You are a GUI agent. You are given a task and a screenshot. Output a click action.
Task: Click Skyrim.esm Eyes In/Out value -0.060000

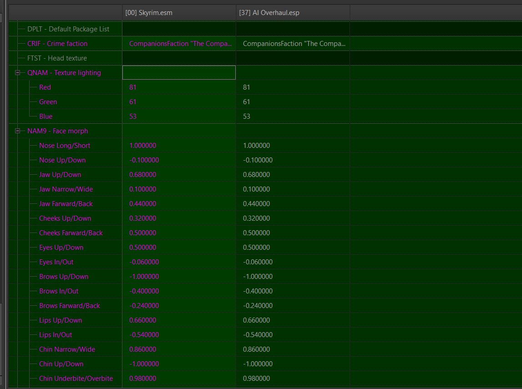click(144, 262)
